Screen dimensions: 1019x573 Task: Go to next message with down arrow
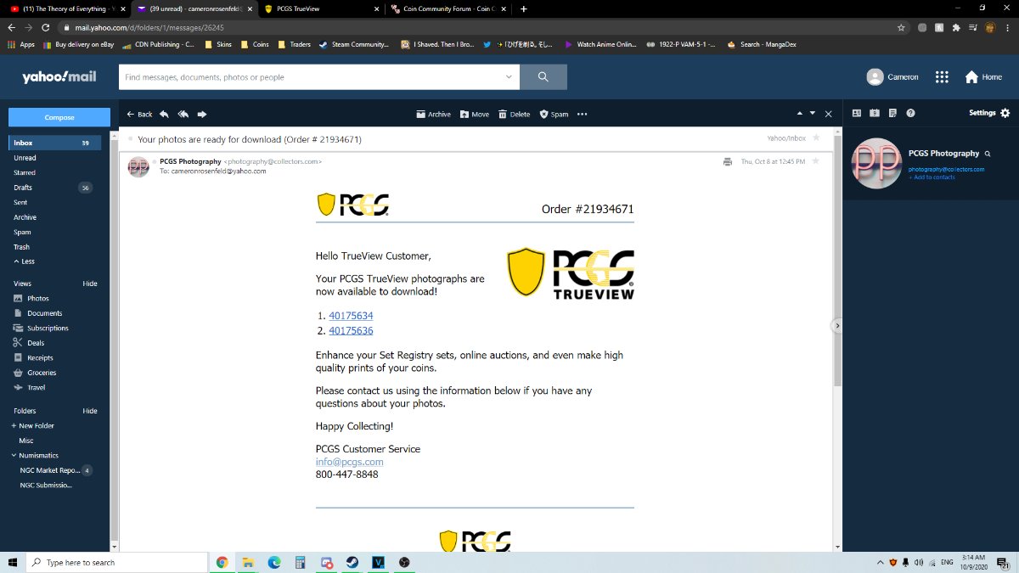coord(813,113)
